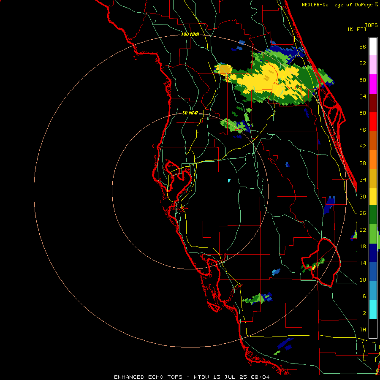Click the "KTBW" station identifier
This screenshot has width=380, height=380.
coord(201,377)
